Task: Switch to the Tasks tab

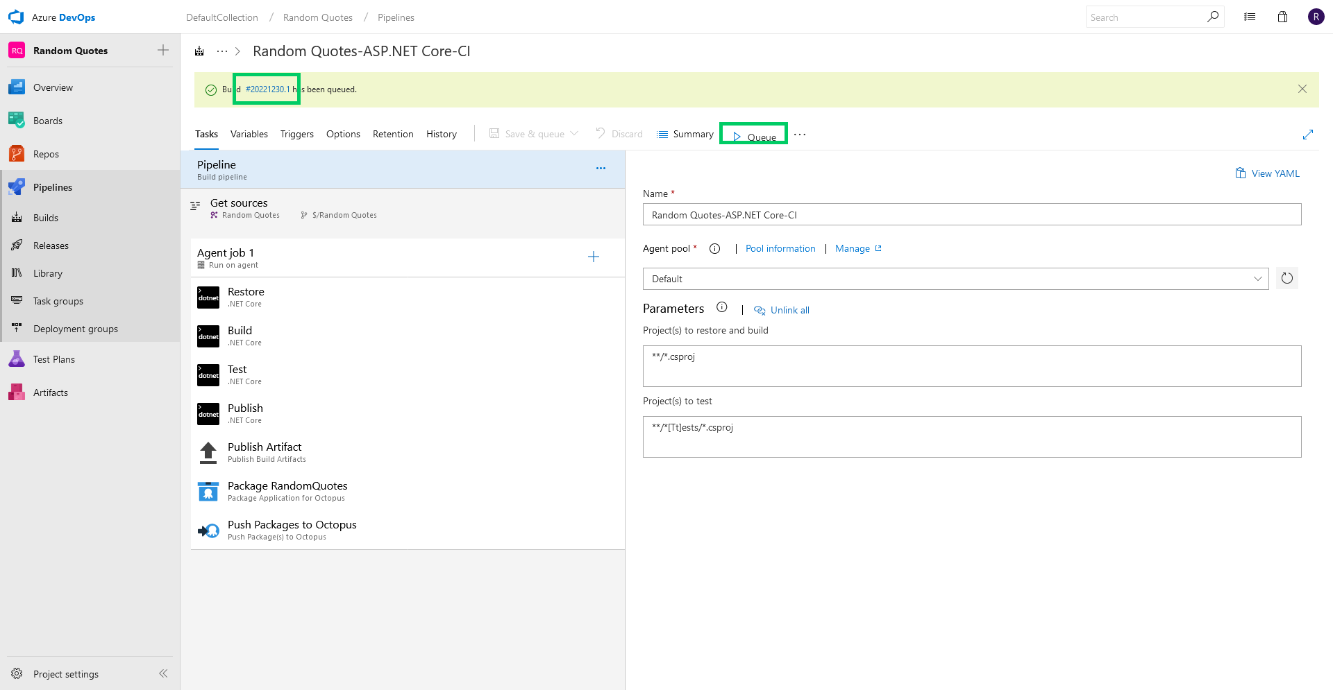Action: 206,134
